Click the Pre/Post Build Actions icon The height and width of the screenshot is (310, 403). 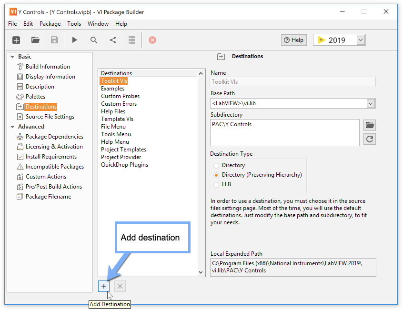(x=20, y=187)
